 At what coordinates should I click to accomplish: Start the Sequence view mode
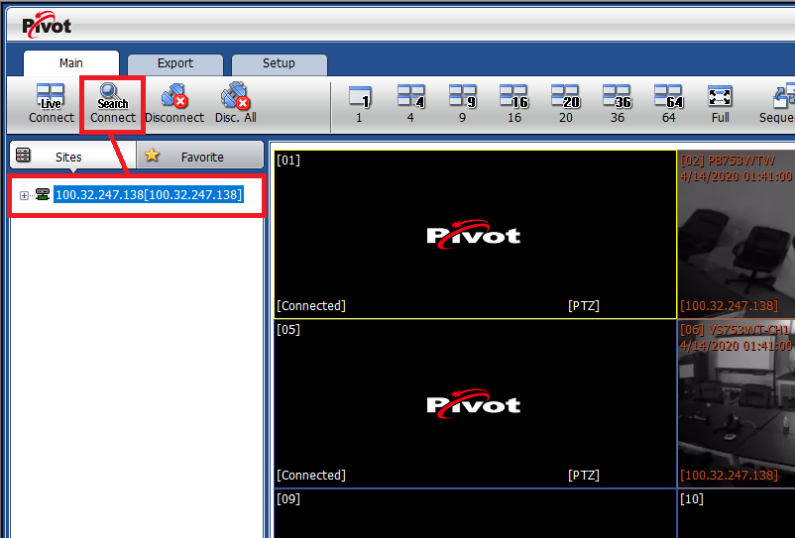coord(777,104)
